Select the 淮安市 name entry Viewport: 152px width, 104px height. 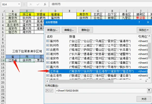click(x=97, y=58)
